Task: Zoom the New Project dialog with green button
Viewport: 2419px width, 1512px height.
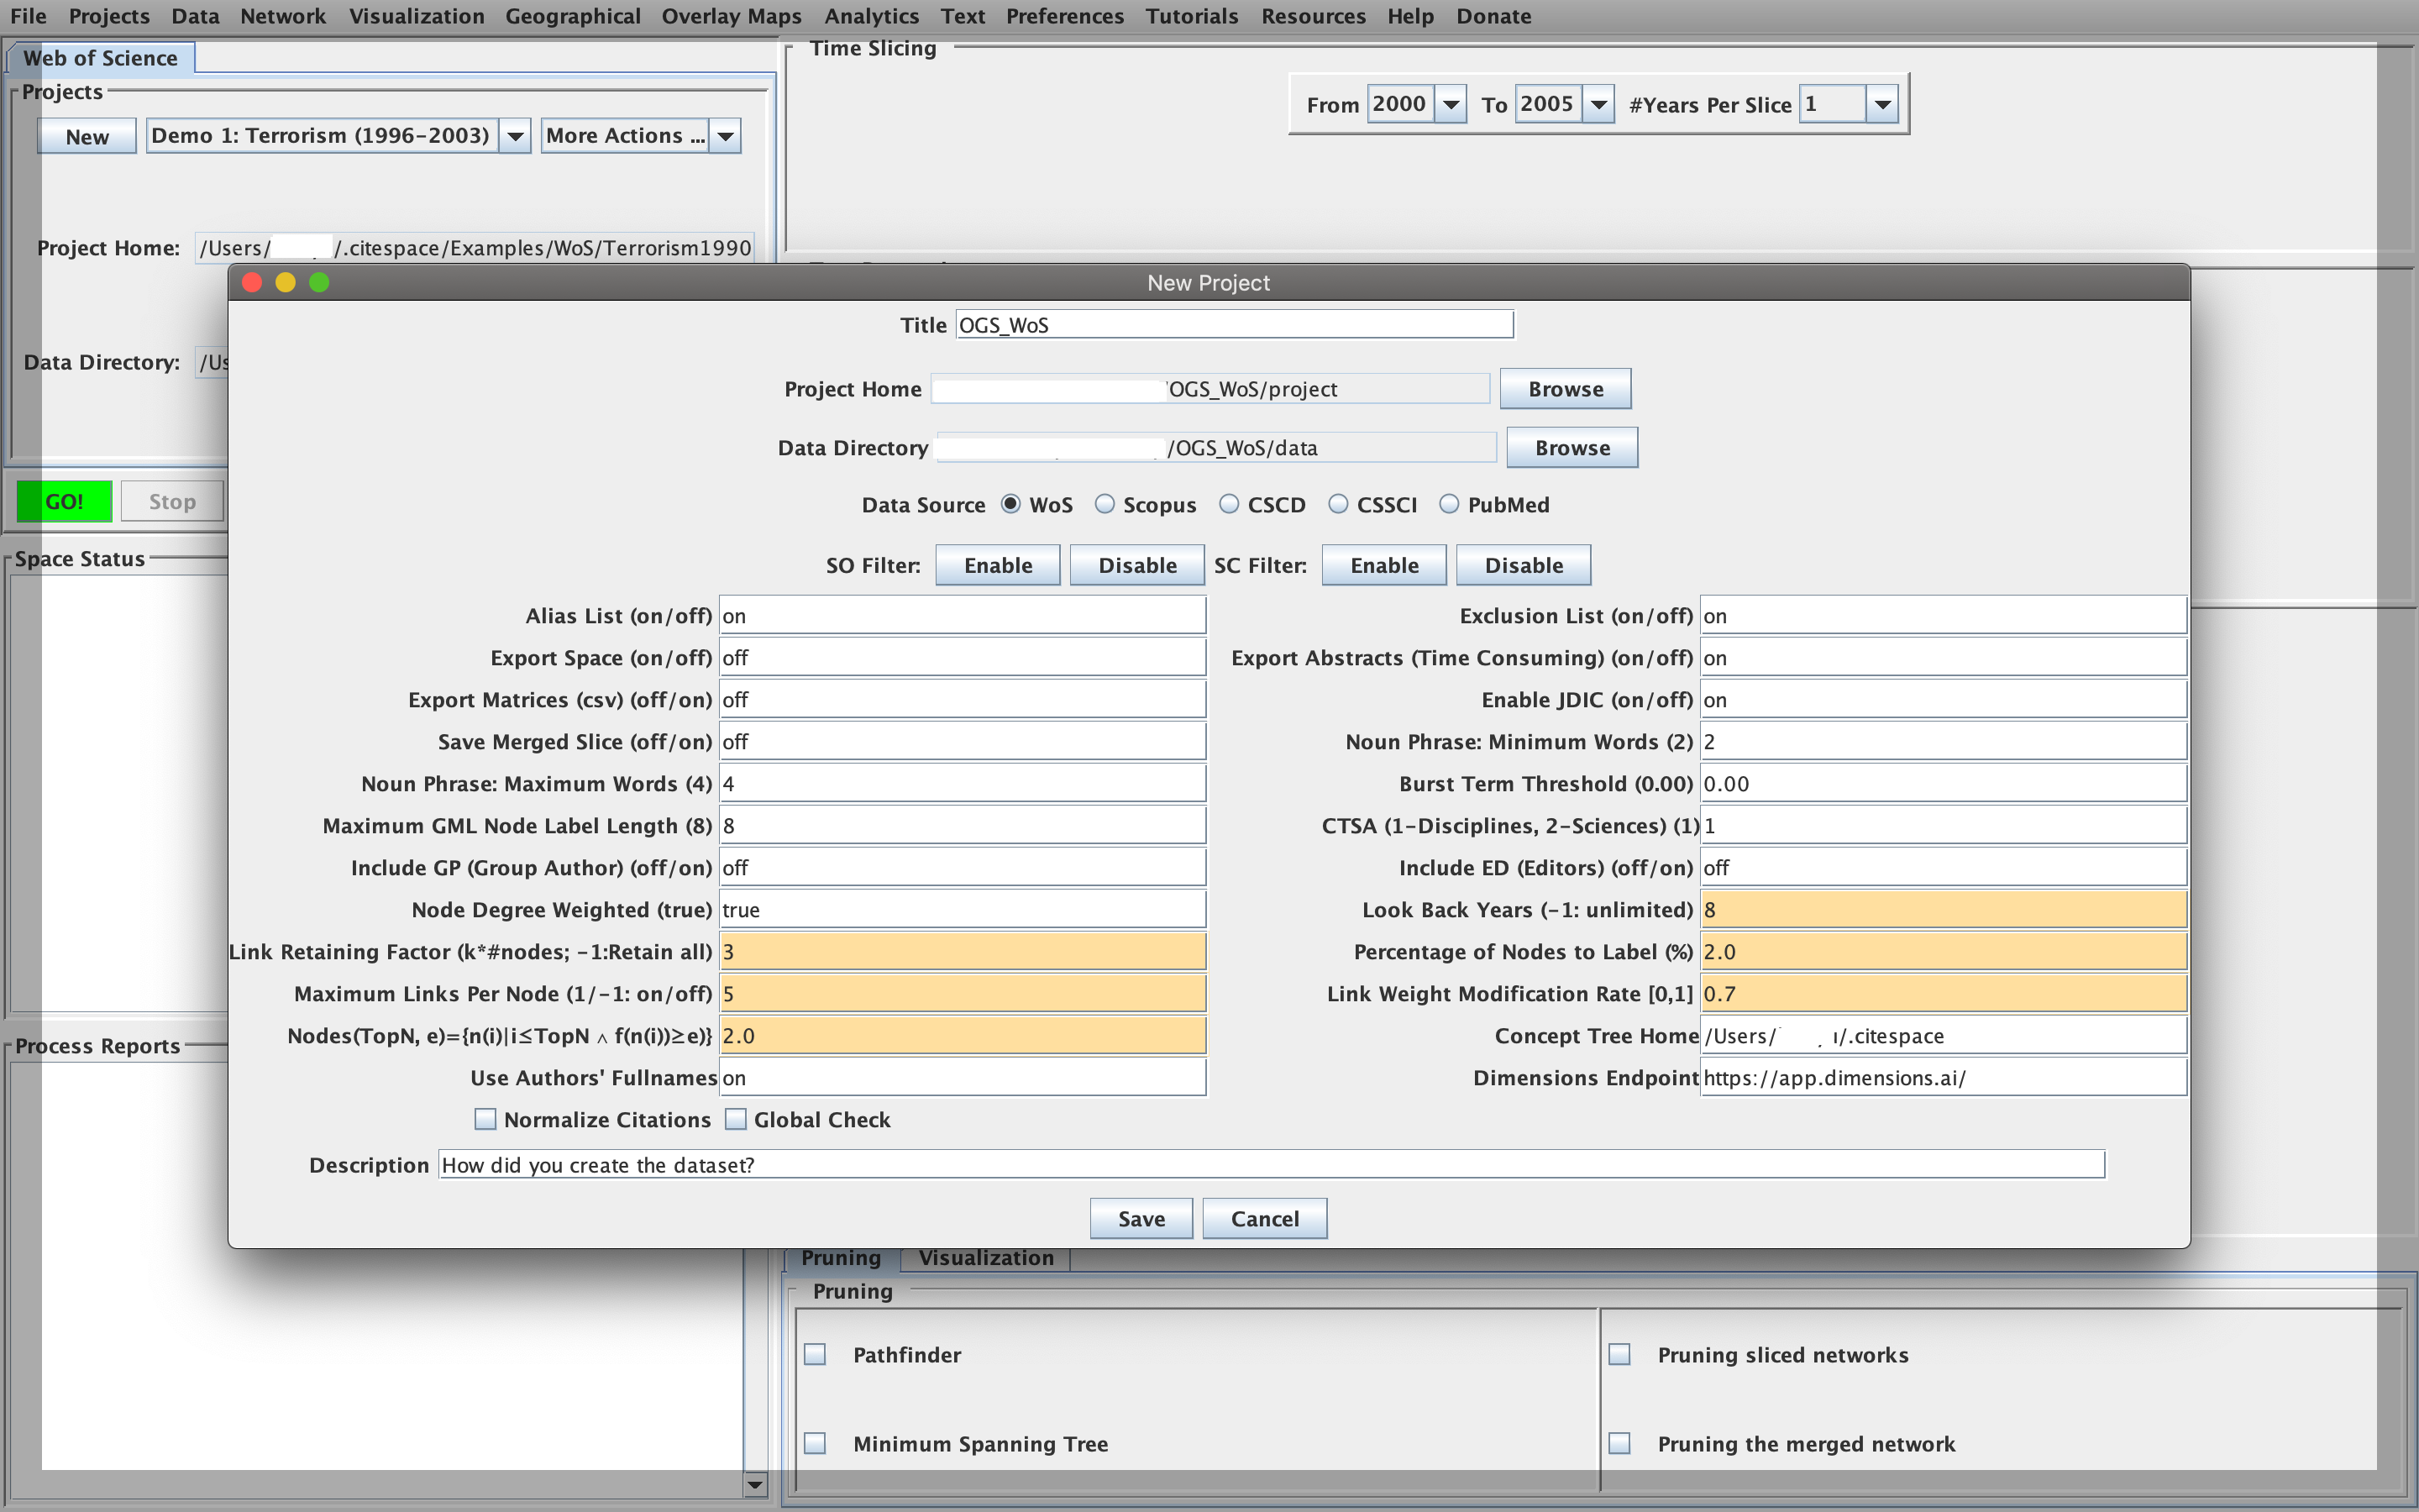Action: point(319,283)
